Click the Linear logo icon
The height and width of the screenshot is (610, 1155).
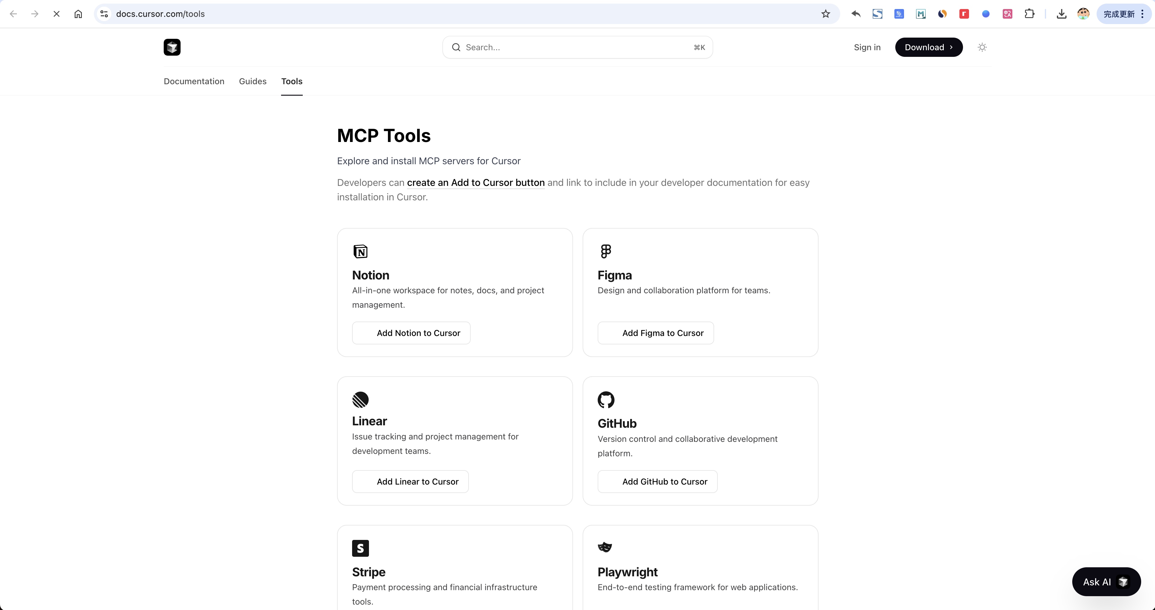coord(361,400)
